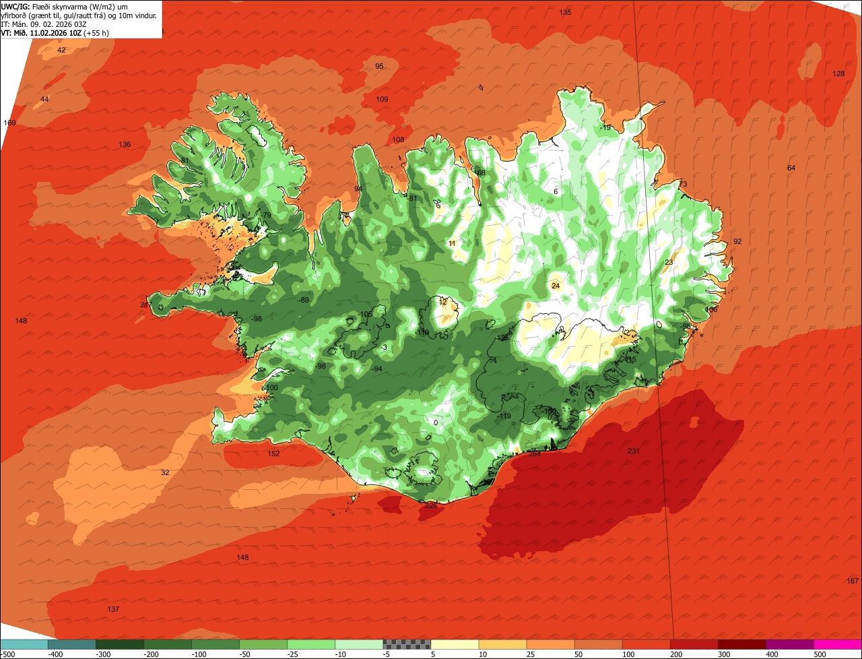The image size is (862, 659).
Task: Pick the green swatch between -200 and -100
Action: (168, 644)
